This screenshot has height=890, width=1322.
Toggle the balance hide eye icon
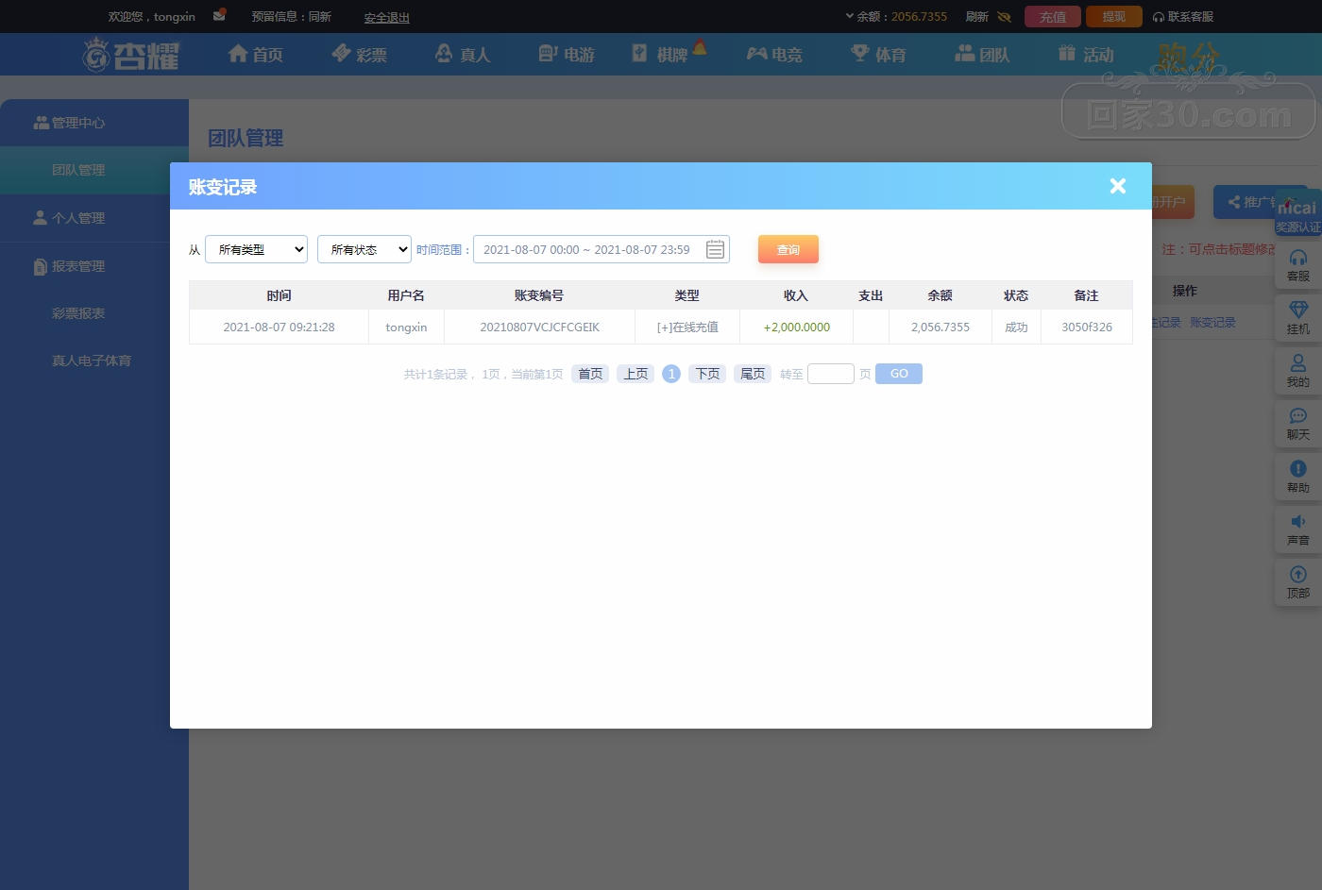click(x=1004, y=17)
